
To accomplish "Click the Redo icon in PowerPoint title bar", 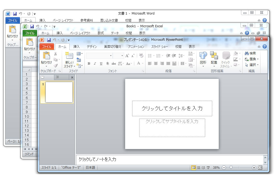I will (x=63, y=40).
